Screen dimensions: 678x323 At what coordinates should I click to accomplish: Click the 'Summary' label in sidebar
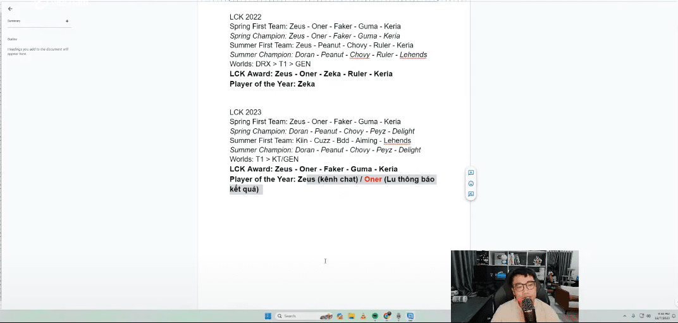(x=14, y=21)
